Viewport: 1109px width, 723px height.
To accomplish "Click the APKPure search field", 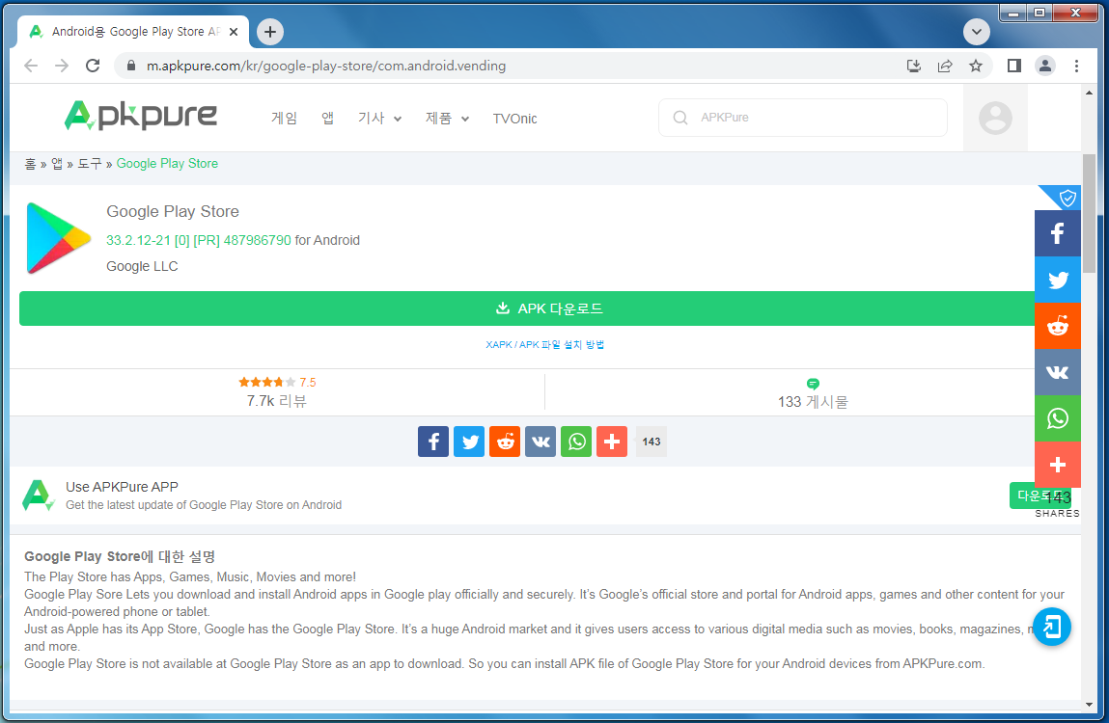I will click(803, 118).
